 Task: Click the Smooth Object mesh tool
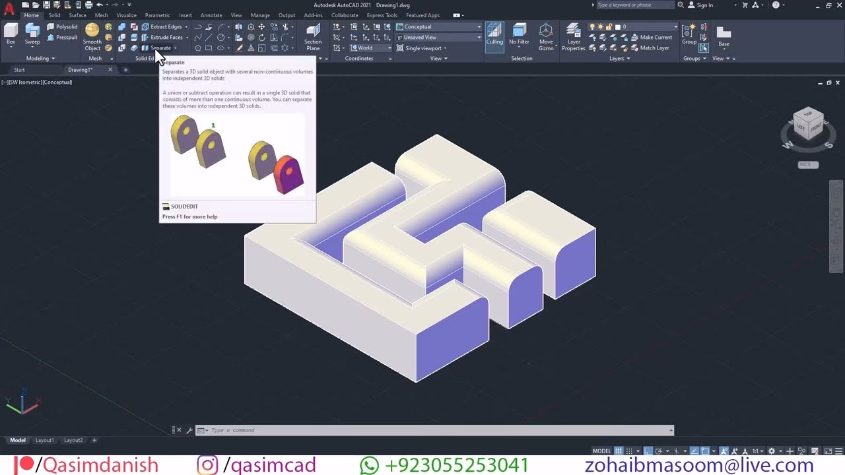point(92,37)
